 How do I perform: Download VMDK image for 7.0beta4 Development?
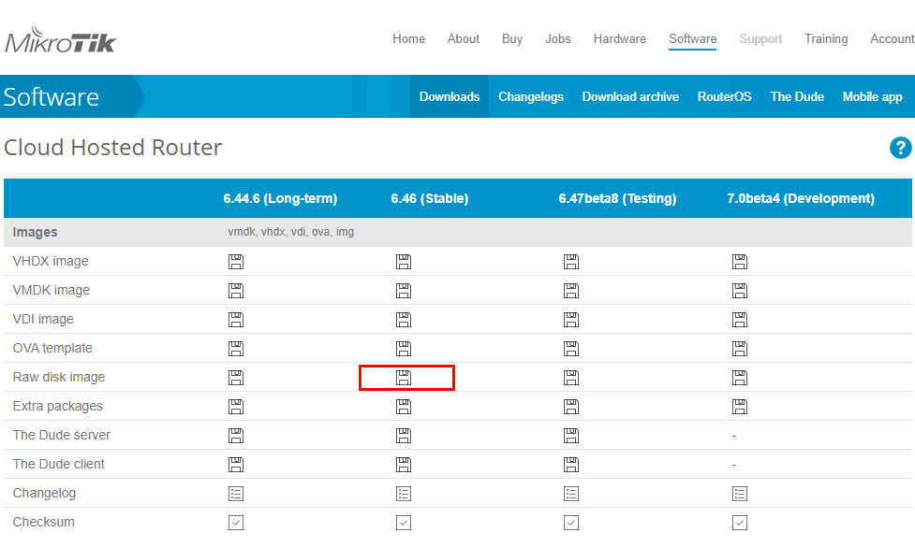point(739,291)
